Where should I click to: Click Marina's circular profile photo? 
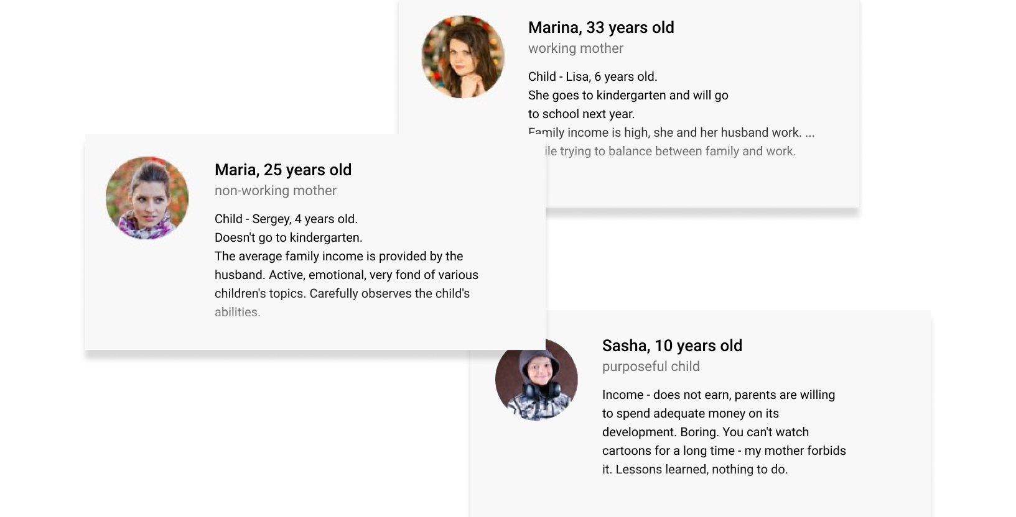click(463, 57)
